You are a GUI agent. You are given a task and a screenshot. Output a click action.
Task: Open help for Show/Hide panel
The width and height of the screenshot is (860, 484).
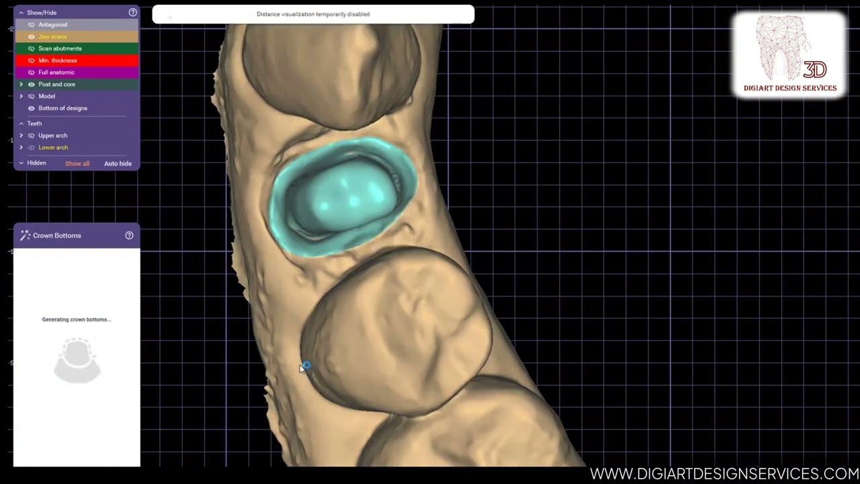tap(132, 12)
